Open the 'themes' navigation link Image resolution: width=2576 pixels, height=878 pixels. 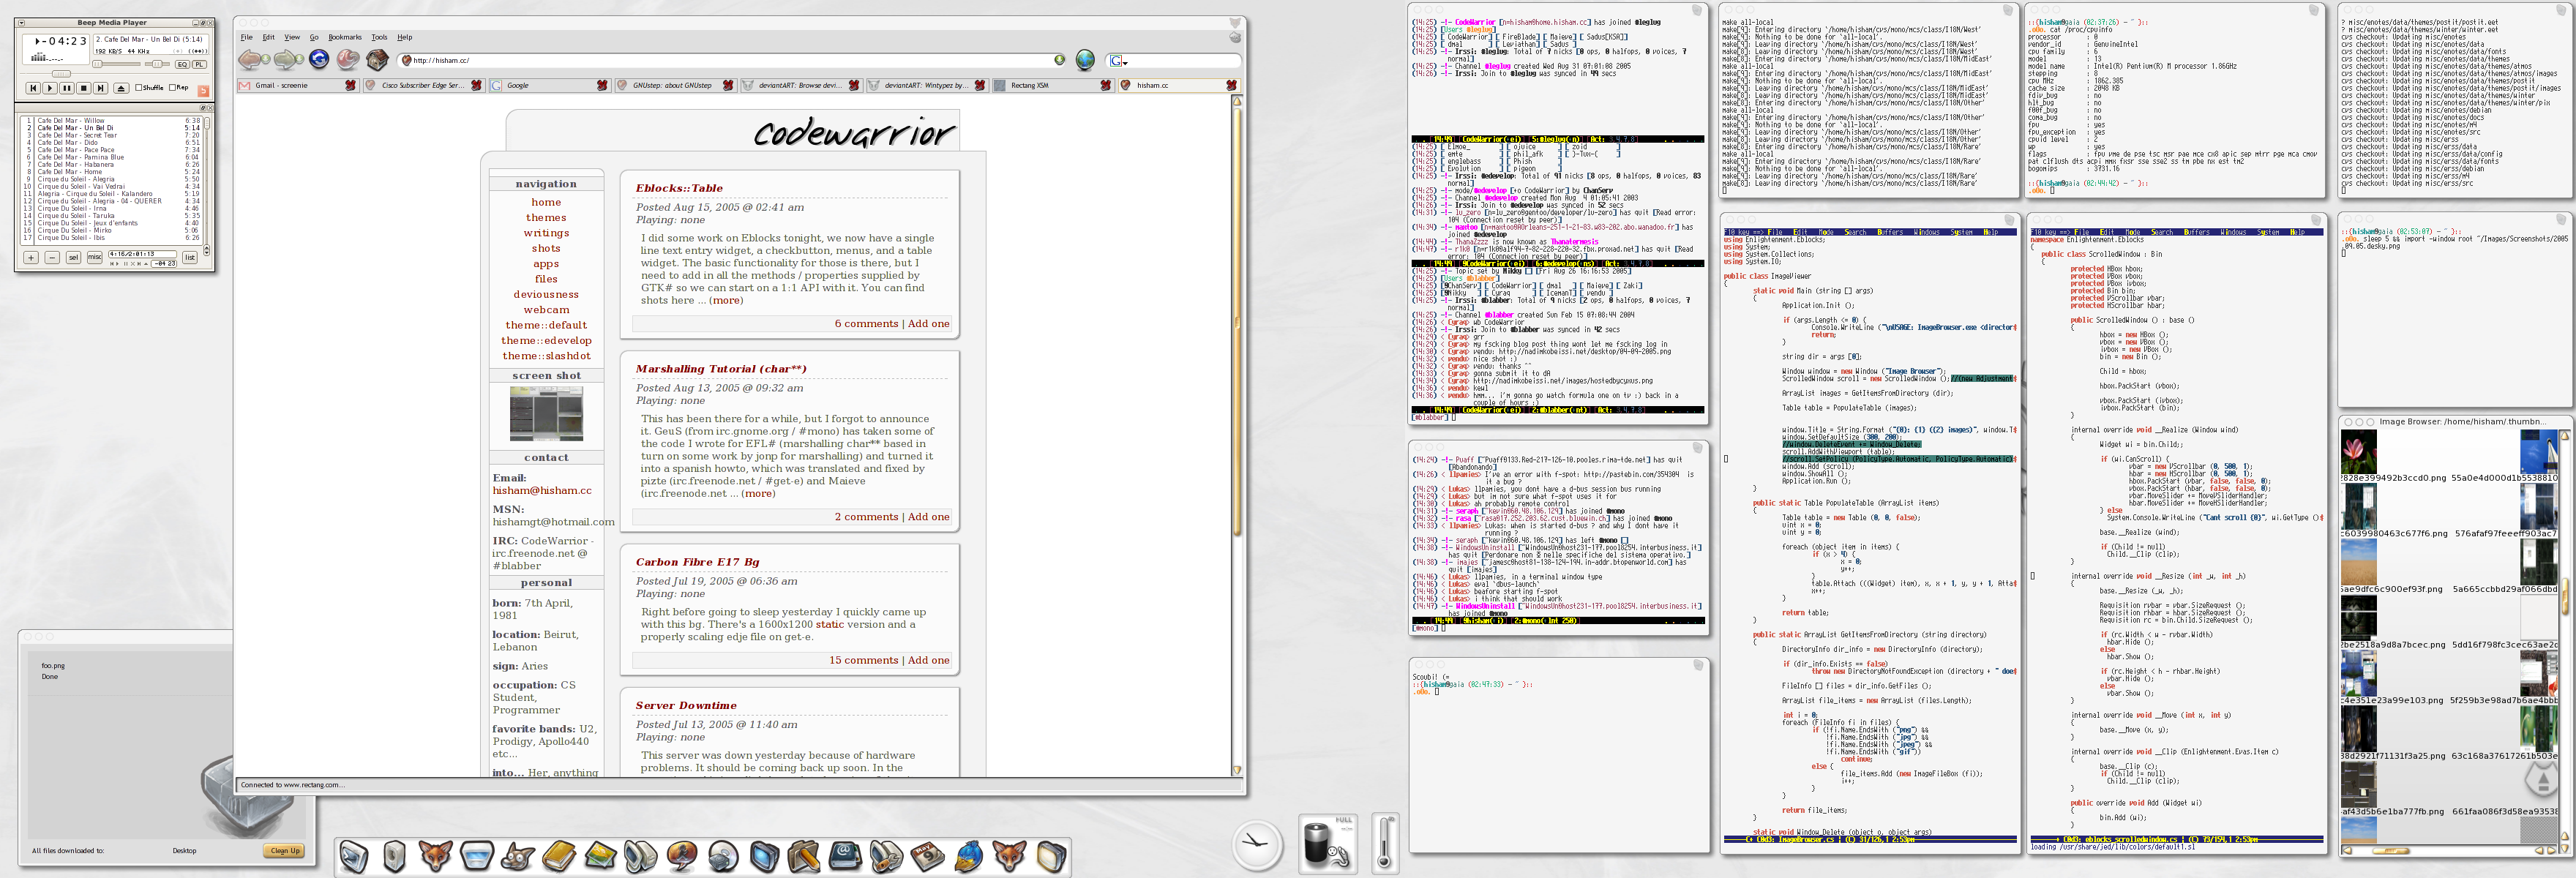point(546,218)
